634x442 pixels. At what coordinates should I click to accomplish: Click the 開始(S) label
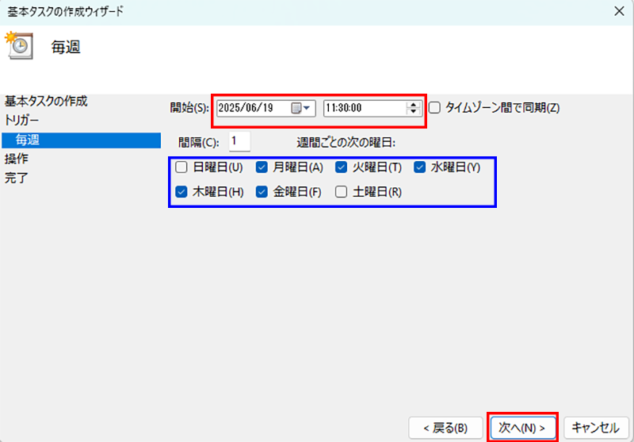189,108
